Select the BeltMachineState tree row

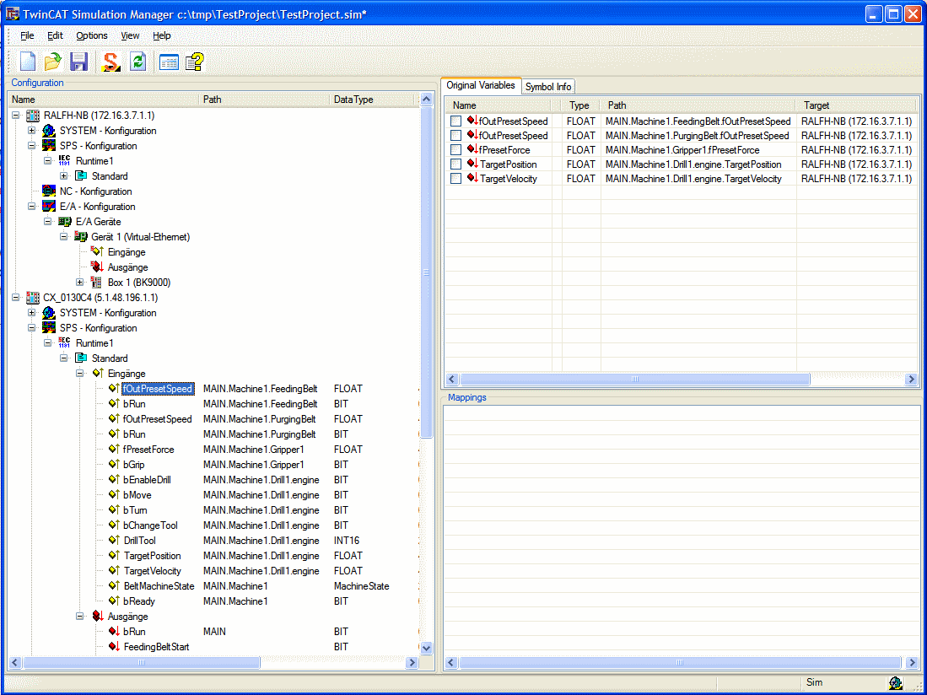159,586
